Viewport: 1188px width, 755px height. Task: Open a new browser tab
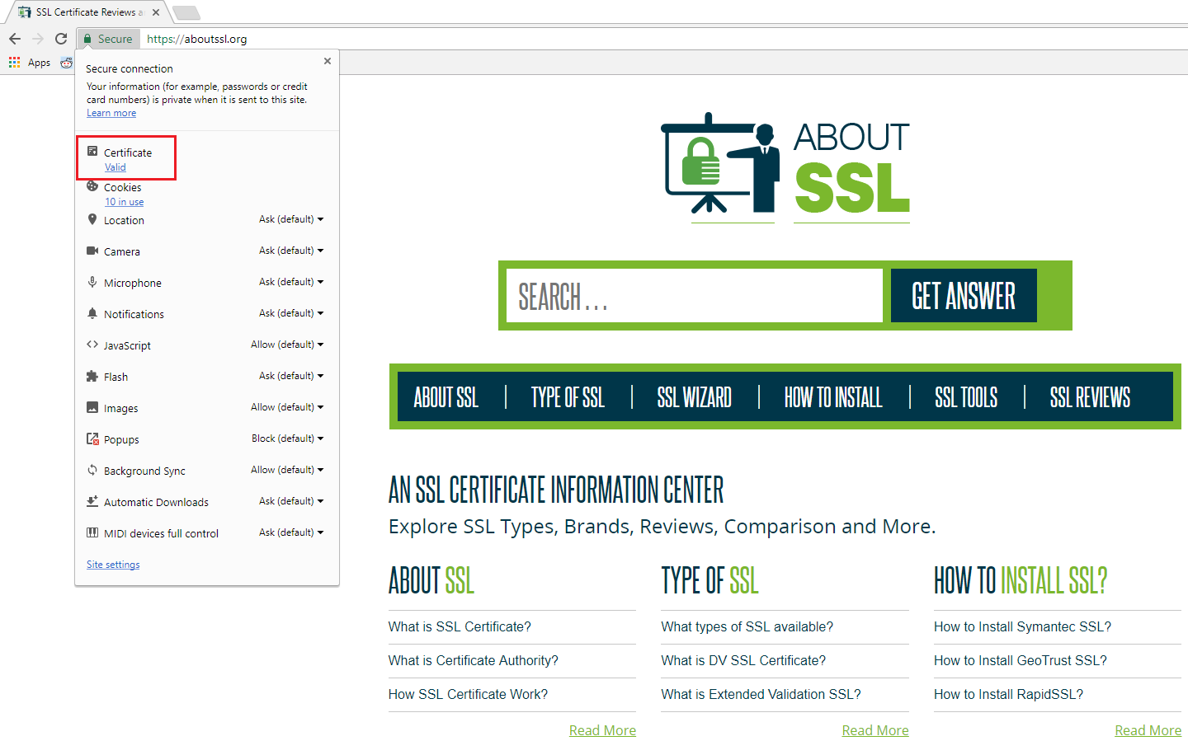point(186,12)
